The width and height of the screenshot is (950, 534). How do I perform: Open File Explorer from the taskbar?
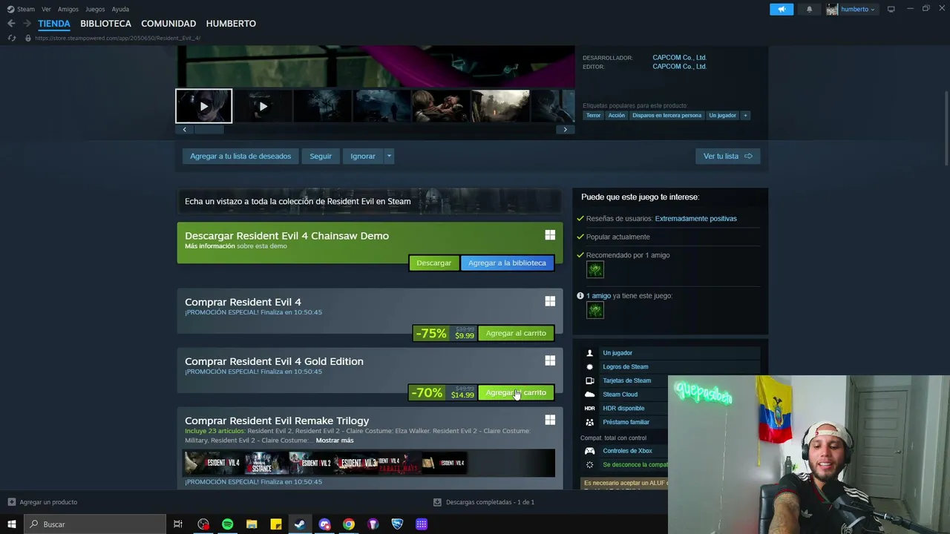pyautogui.click(x=252, y=524)
